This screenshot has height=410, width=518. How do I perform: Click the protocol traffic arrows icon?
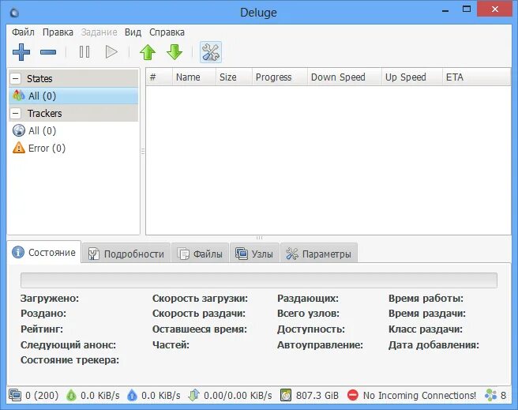click(194, 395)
